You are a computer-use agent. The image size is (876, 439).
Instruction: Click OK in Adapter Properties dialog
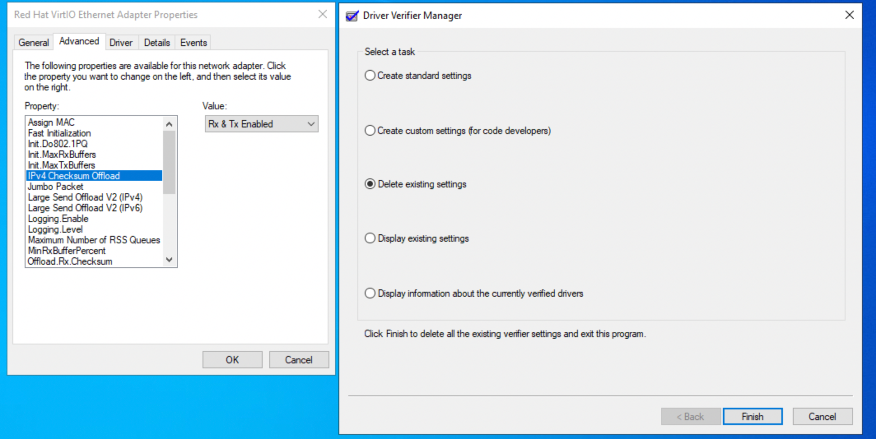[232, 360]
